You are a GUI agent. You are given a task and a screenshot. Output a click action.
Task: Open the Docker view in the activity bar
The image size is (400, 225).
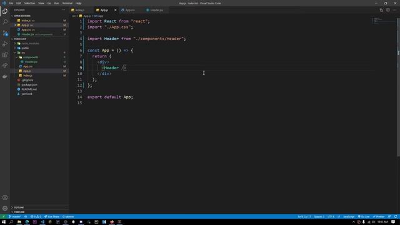(x=5, y=76)
